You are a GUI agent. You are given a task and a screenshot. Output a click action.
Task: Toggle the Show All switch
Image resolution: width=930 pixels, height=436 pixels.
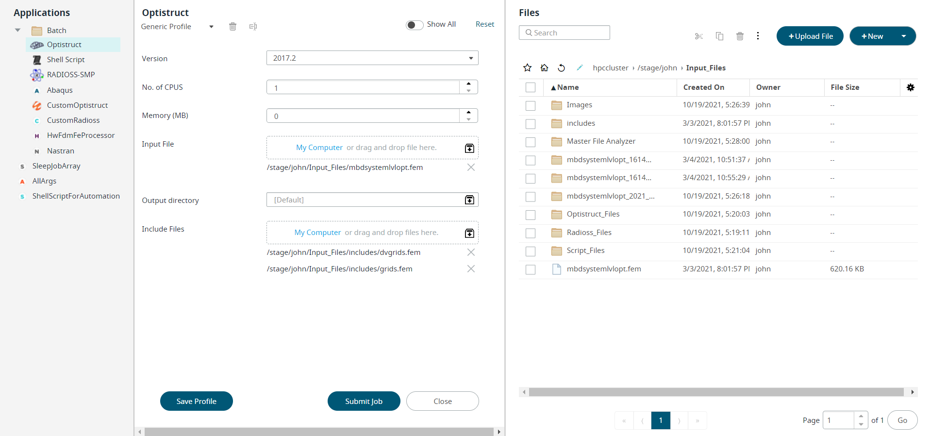point(415,25)
